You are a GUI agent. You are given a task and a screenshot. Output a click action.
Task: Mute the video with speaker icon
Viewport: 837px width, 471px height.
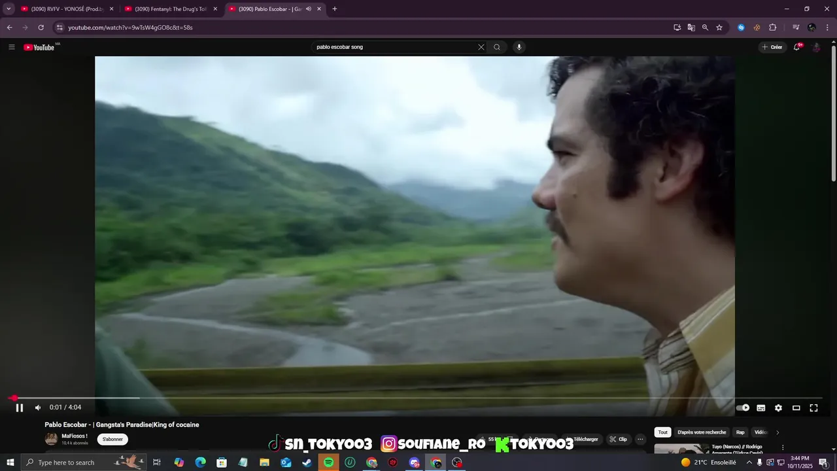(x=38, y=408)
